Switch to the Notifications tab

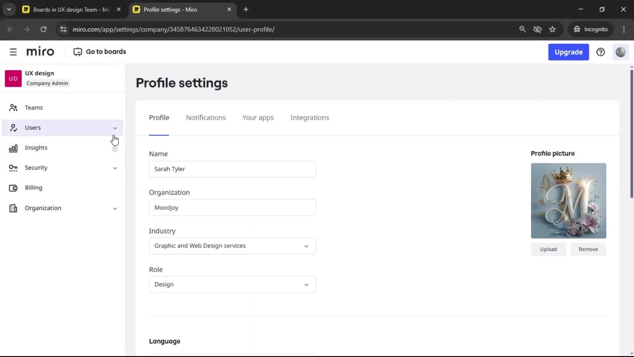pos(206,118)
